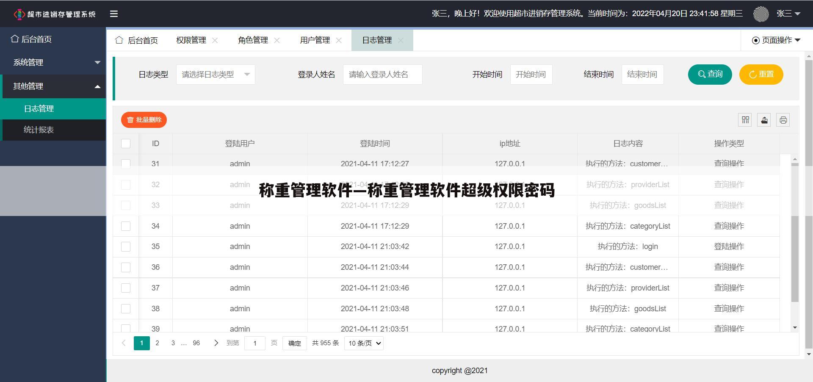Image resolution: width=813 pixels, height=382 pixels.
Task: Check the row 35 checkbox
Action: click(126, 246)
